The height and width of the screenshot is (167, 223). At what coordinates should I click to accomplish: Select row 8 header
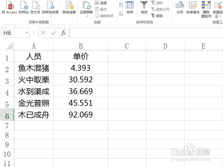pyautogui.click(x=7, y=134)
